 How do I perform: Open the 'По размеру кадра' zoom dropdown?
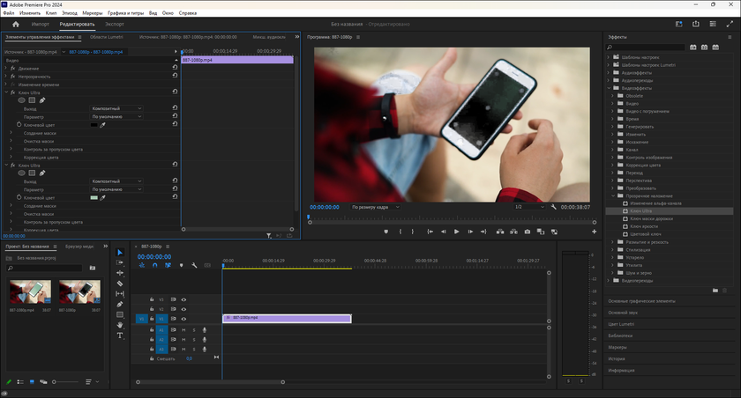[375, 207]
